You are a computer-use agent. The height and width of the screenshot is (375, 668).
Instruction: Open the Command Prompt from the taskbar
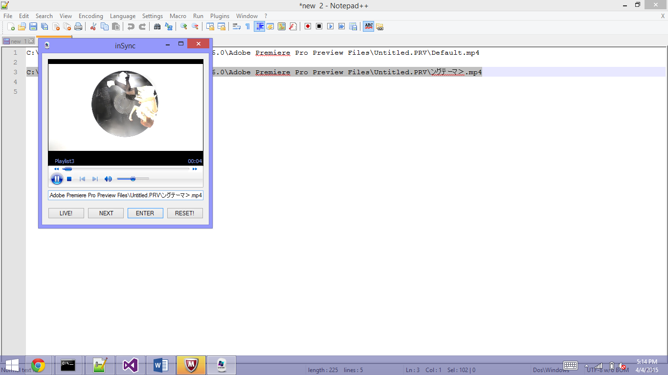tap(68, 365)
